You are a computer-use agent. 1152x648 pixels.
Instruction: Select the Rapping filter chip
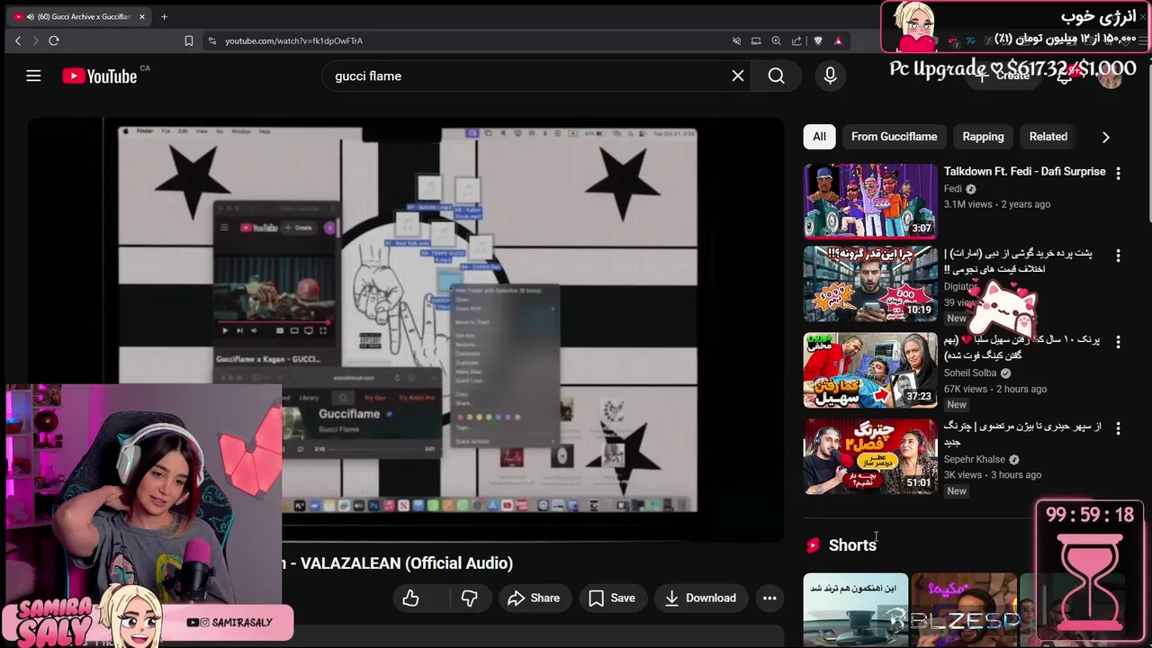pyautogui.click(x=983, y=137)
